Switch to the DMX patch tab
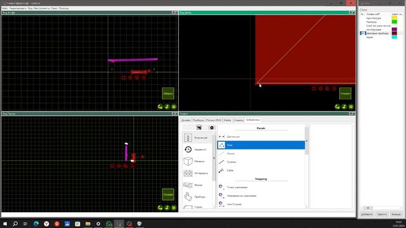Screen dimensions: 406x228 (x=214, y=120)
